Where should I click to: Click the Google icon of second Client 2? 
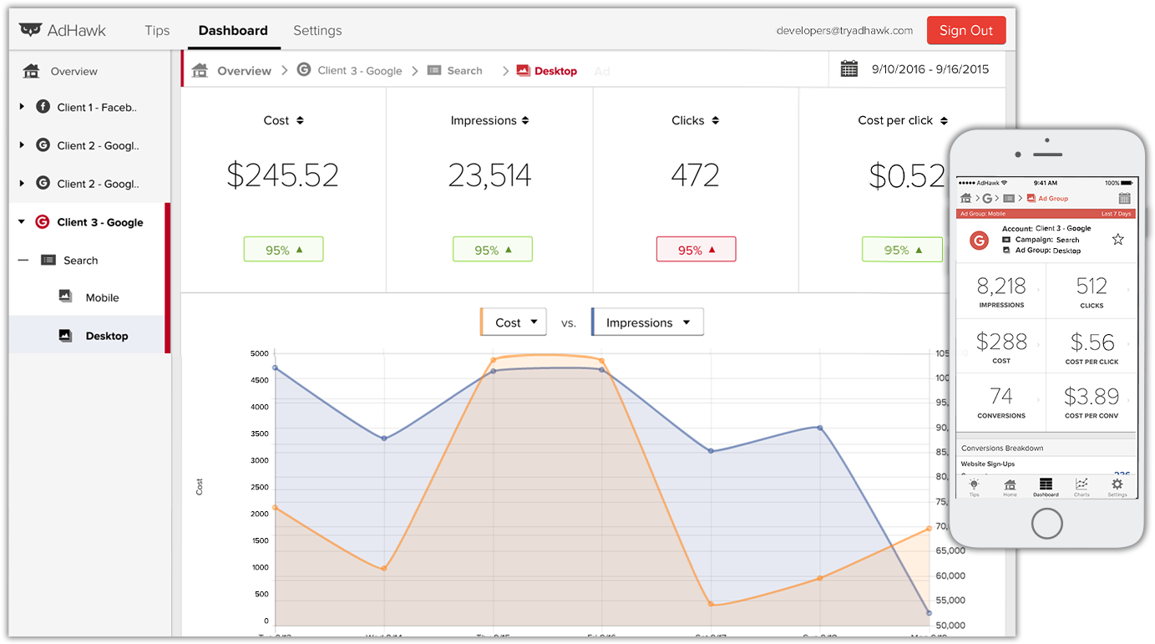coord(43,184)
